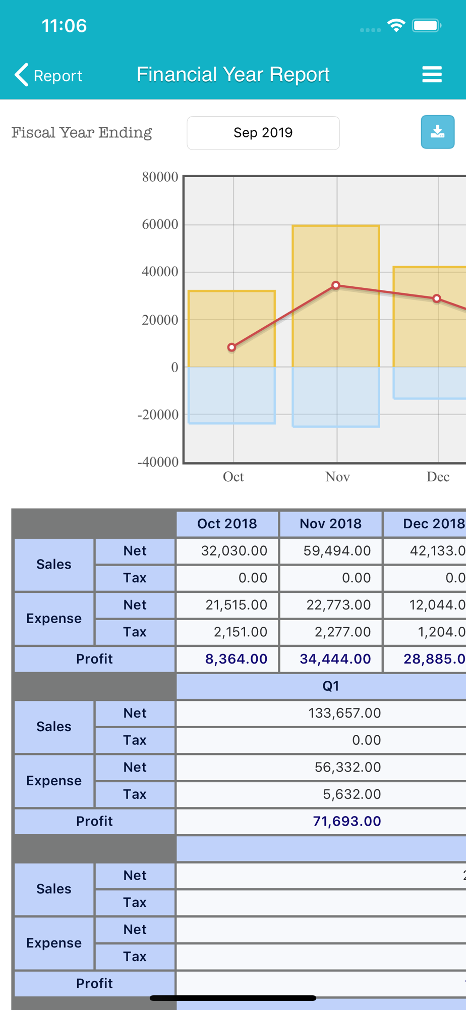Tap the first Expense row header
The image size is (466, 1010).
click(54, 619)
